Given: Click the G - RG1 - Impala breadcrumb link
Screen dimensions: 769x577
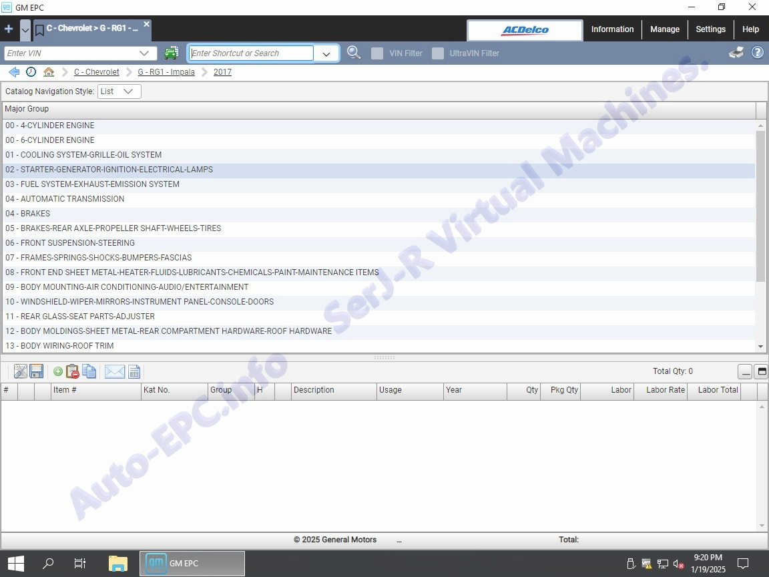Looking at the screenshot, I should 166,72.
